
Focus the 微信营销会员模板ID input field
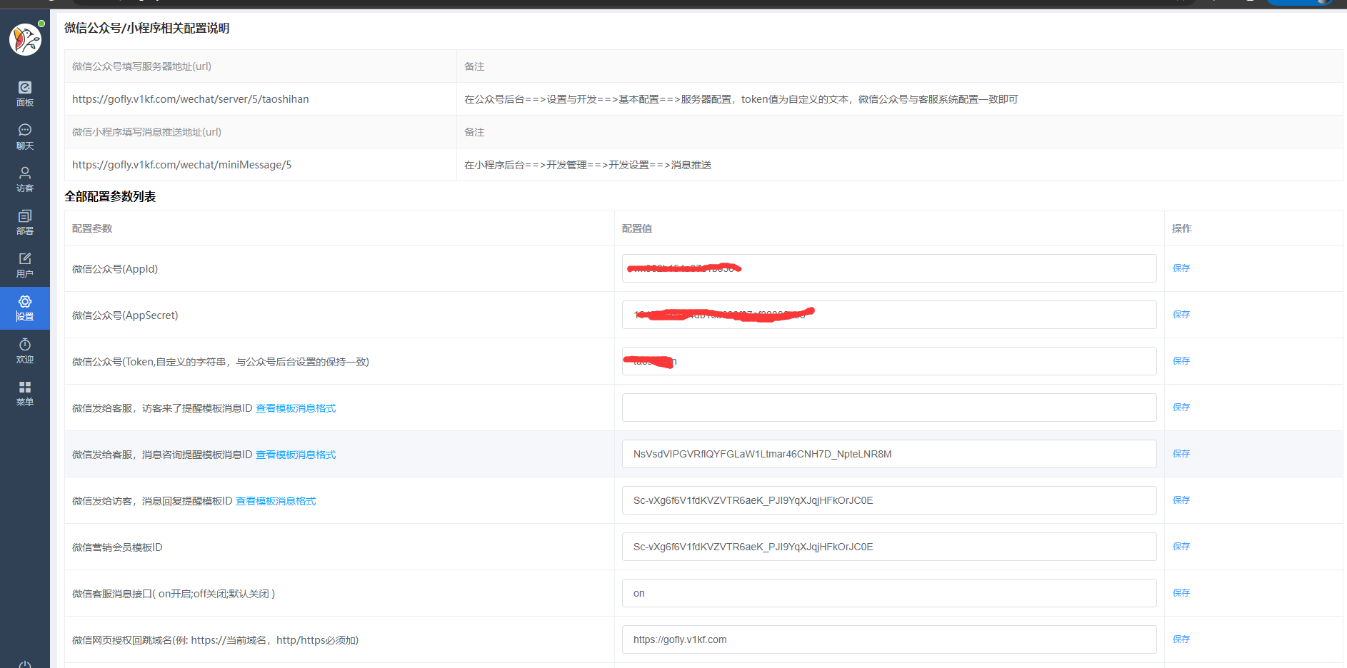coord(888,547)
